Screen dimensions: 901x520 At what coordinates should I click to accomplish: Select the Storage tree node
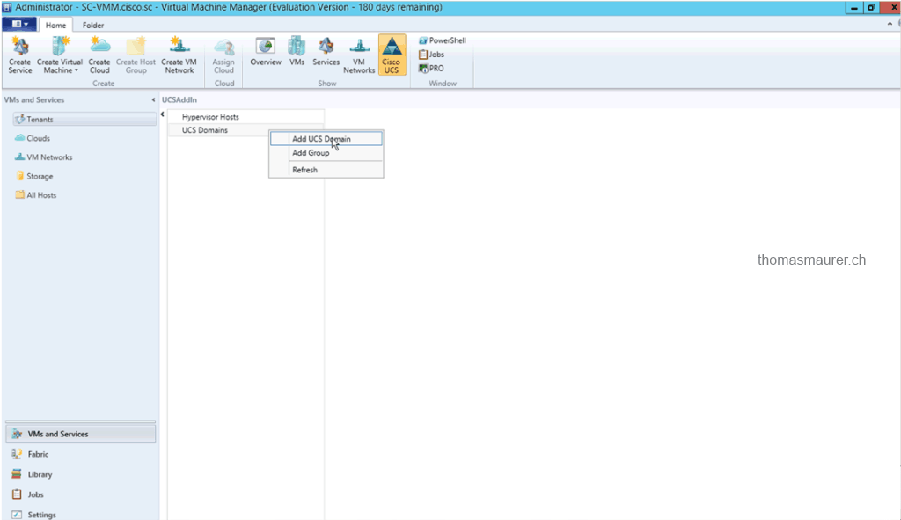[40, 176]
